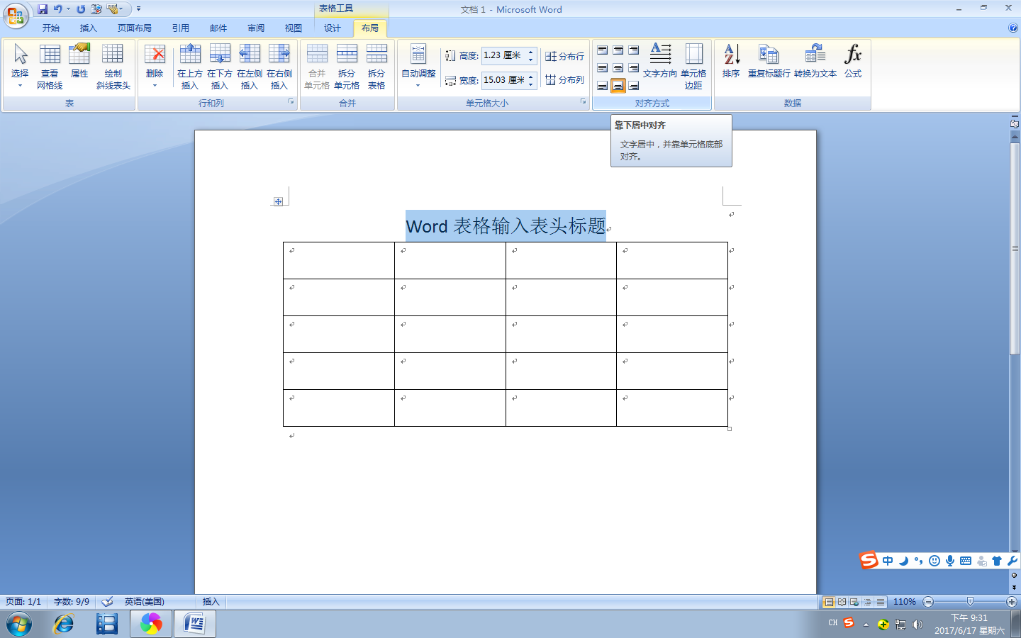Select top-left cell alignment (靠上两端对齐)

[x=603, y=50]
